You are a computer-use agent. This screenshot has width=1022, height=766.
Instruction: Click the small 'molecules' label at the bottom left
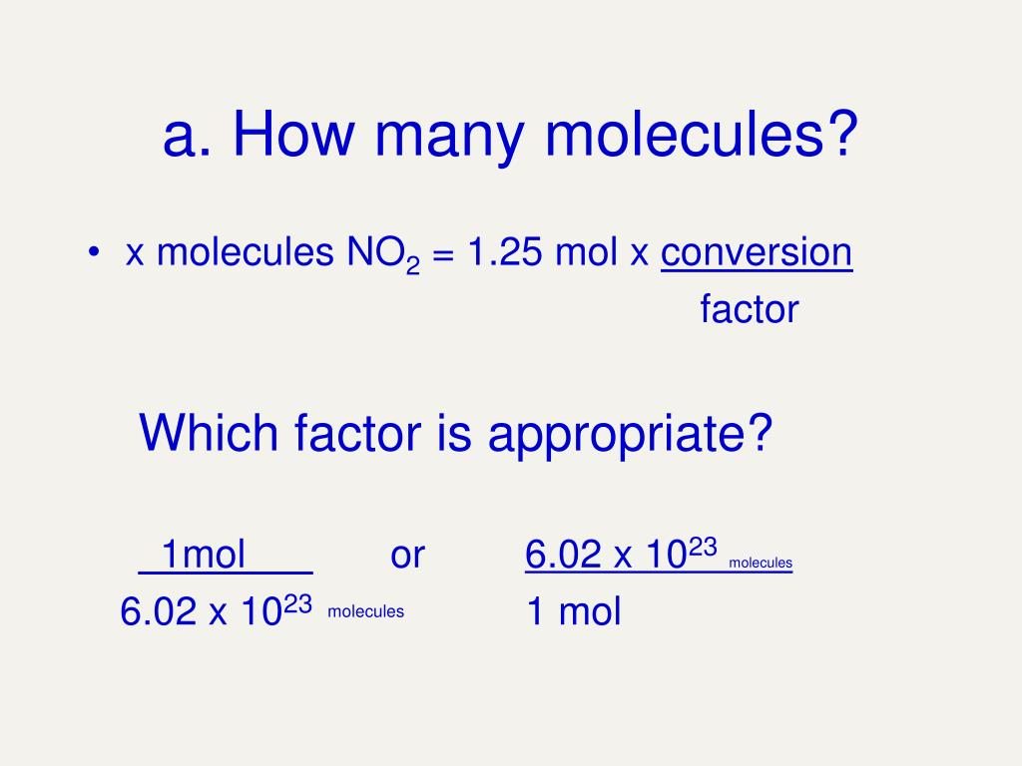[365, 611]
